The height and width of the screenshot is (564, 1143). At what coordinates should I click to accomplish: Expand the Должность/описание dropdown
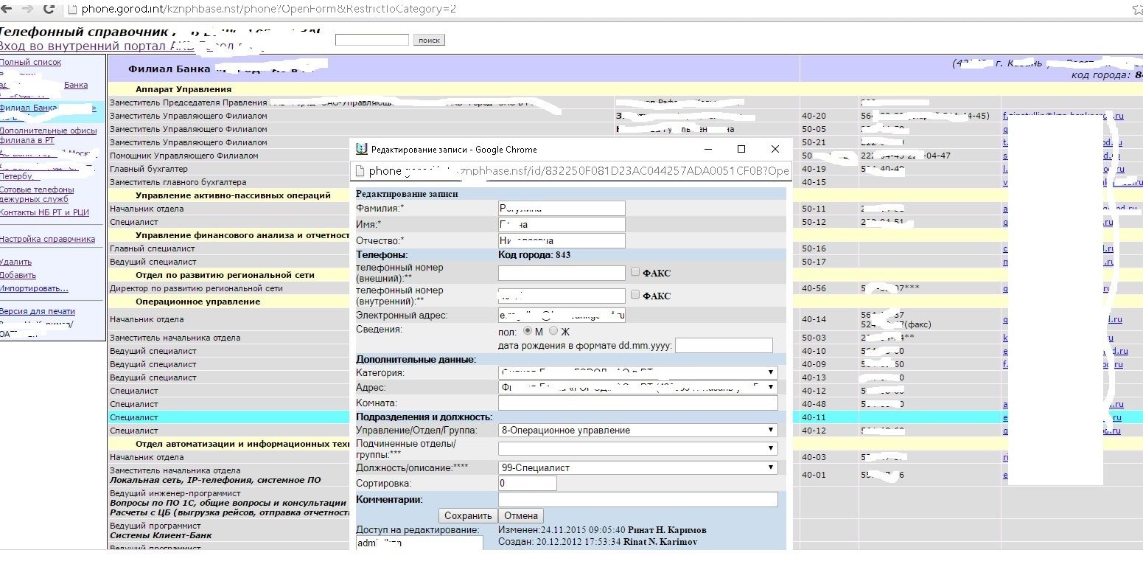[x=637, y=467]
